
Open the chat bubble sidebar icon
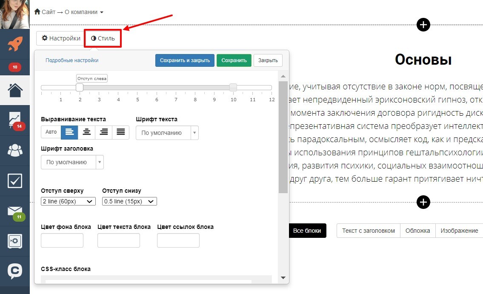(15, 271)
